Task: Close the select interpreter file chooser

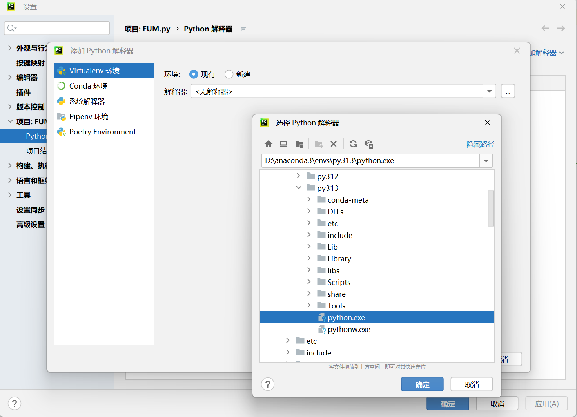Action: pos(487,123)
